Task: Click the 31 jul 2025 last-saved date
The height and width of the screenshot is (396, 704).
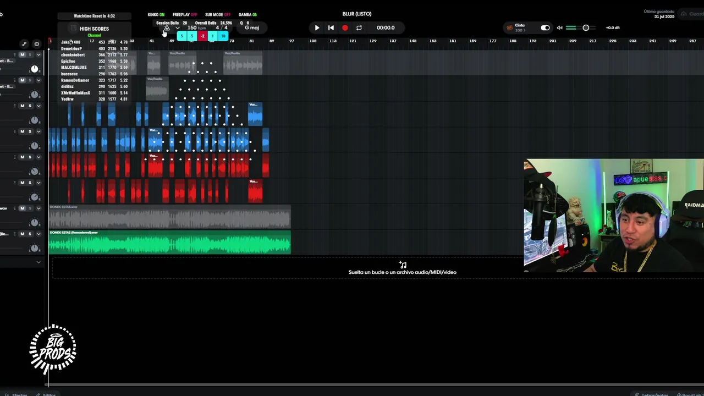Action: click(664, 16)
